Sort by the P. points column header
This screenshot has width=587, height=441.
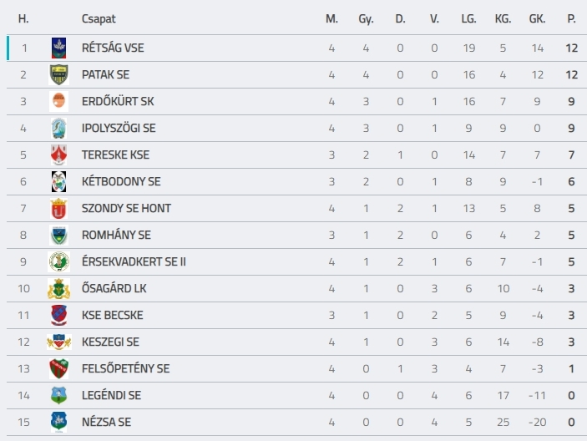tap(571, 18)
